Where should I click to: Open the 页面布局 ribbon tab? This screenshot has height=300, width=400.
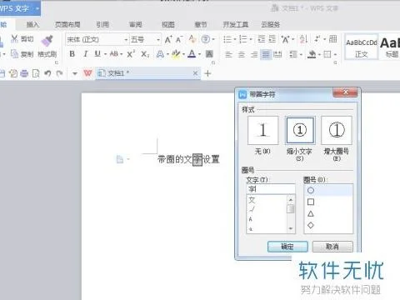[67, 25]
